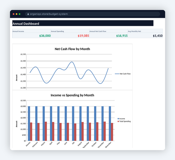
Task: Click the red close window dot
Action: tap(14, 14)
